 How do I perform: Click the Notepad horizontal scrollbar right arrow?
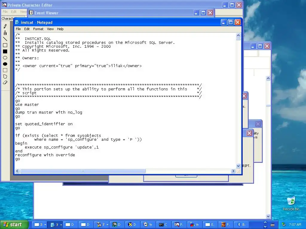tap(233, 171)
